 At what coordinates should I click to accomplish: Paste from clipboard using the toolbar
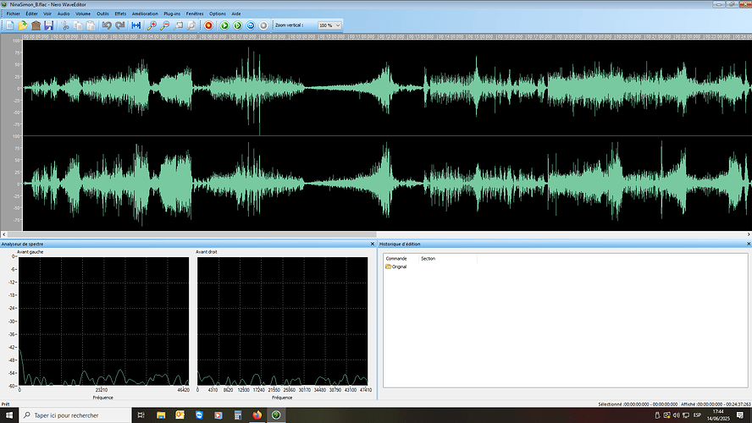coord(90,25)
